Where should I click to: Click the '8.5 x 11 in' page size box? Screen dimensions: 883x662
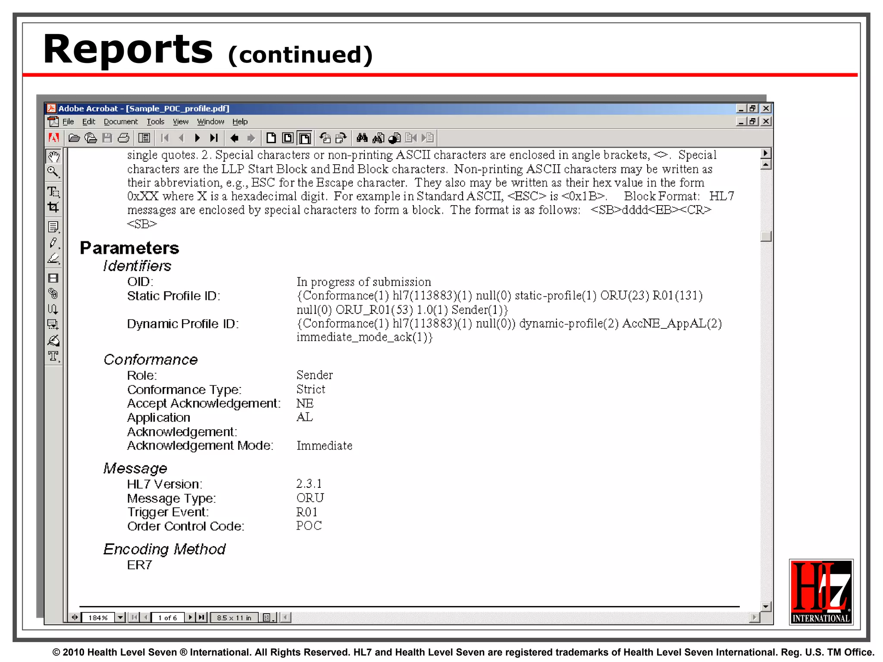click(x=234, y=617)
